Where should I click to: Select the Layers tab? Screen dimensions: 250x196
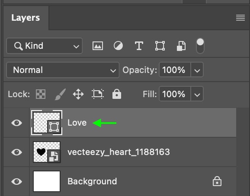coord(26,18)
